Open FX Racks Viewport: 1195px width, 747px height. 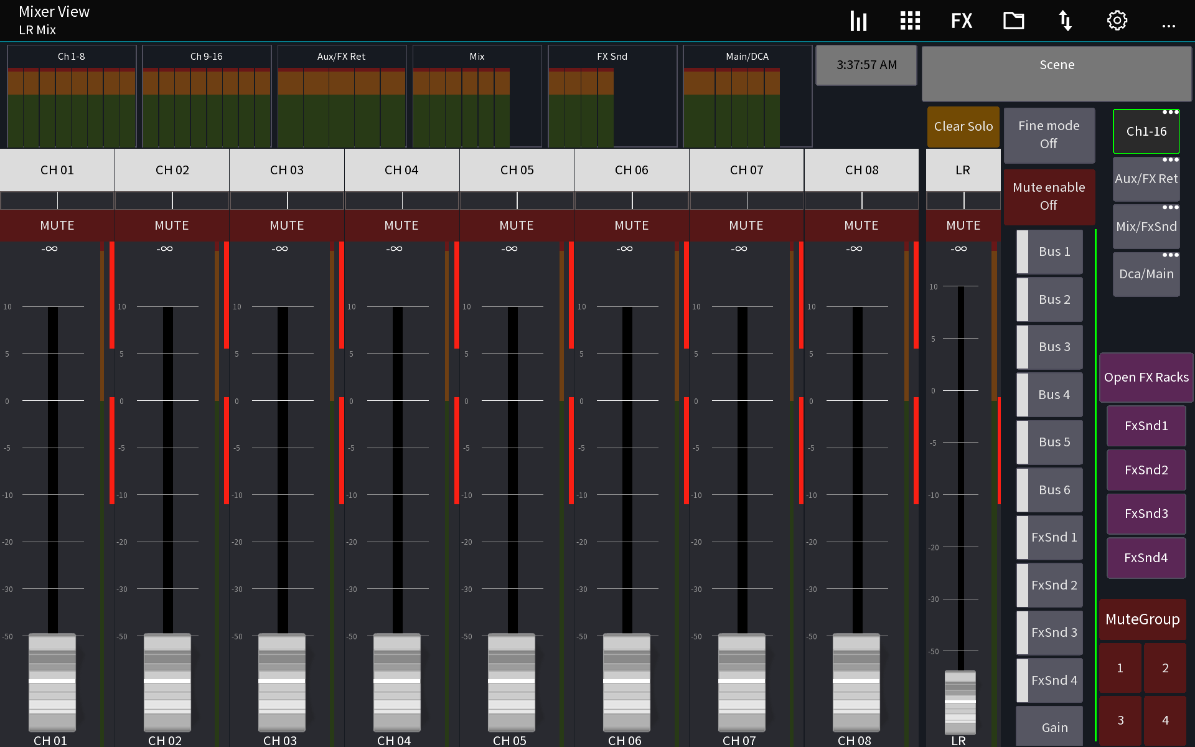pyautogui.click(x=1145, y=377)
